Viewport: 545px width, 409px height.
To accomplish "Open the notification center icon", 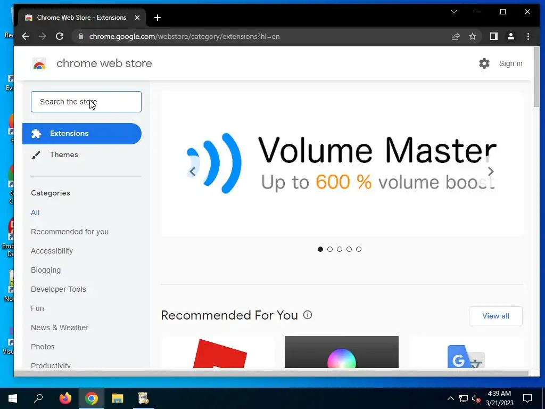I will pos(527,398).
